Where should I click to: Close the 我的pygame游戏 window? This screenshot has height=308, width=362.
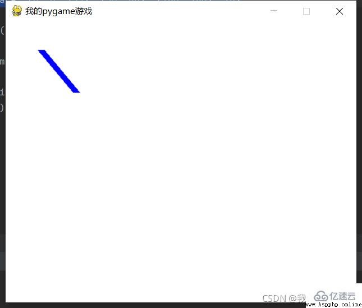[x=340, y=11]
